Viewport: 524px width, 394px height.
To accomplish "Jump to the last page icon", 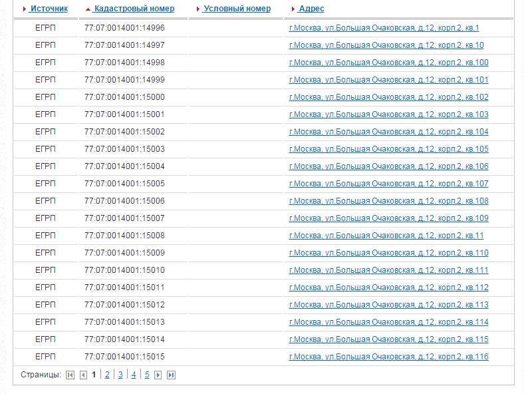I will (171, 375).
